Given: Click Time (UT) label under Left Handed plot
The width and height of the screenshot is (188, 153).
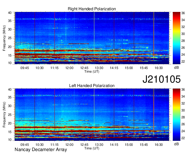Looking at the screenshot, I should (x=92, y=148).
